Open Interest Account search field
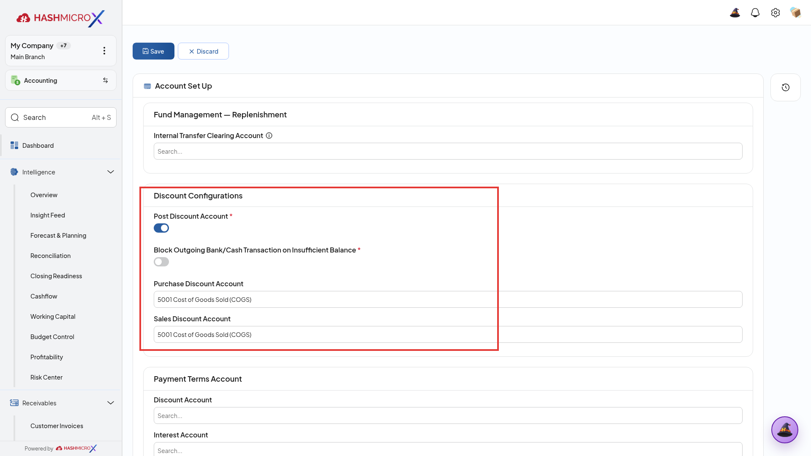 [448, 449]
